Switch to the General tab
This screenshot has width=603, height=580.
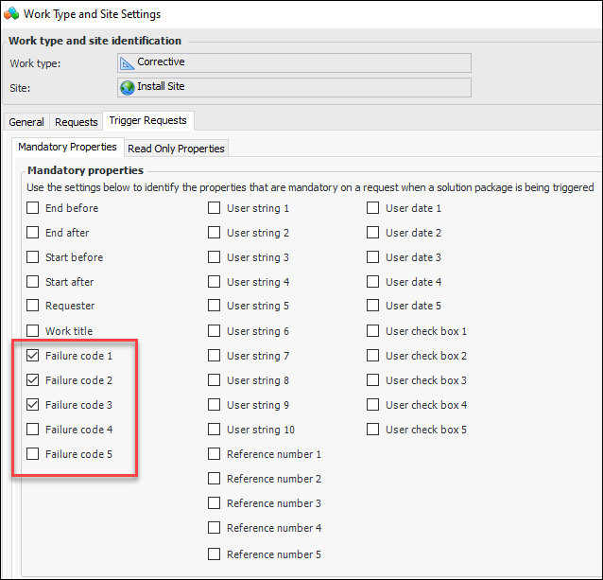coord(26,122)
